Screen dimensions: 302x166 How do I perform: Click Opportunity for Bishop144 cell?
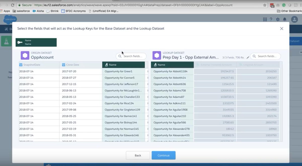pos(124,123)
